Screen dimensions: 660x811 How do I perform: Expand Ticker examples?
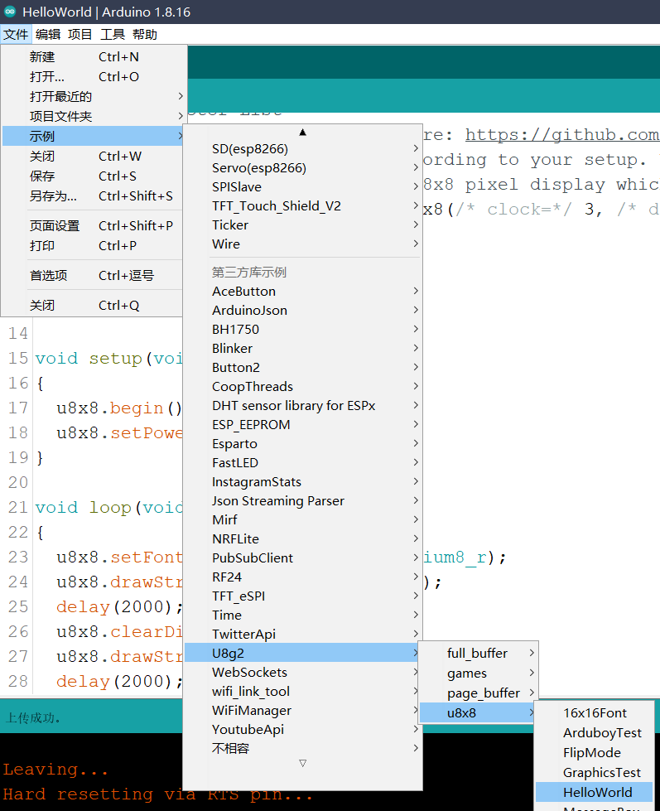(x=303, y=225)
